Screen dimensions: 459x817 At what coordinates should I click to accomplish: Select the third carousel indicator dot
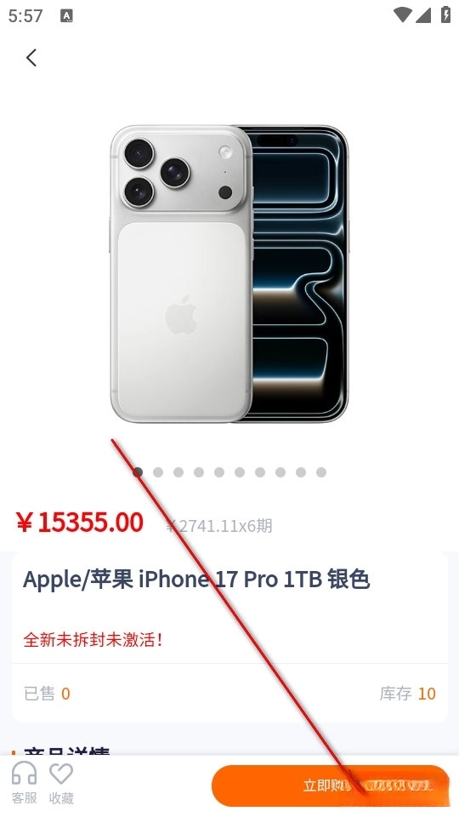[x=178, y=472]
